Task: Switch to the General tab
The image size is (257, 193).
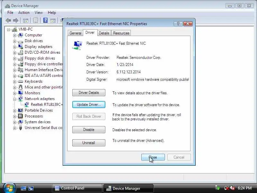Action: tap(75, 33)
